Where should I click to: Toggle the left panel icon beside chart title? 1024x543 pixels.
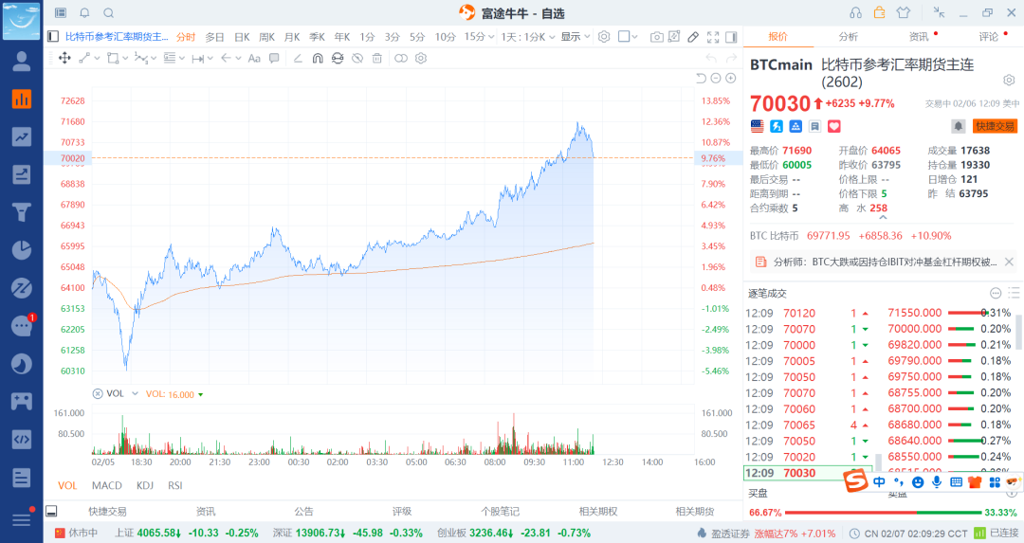53,37
